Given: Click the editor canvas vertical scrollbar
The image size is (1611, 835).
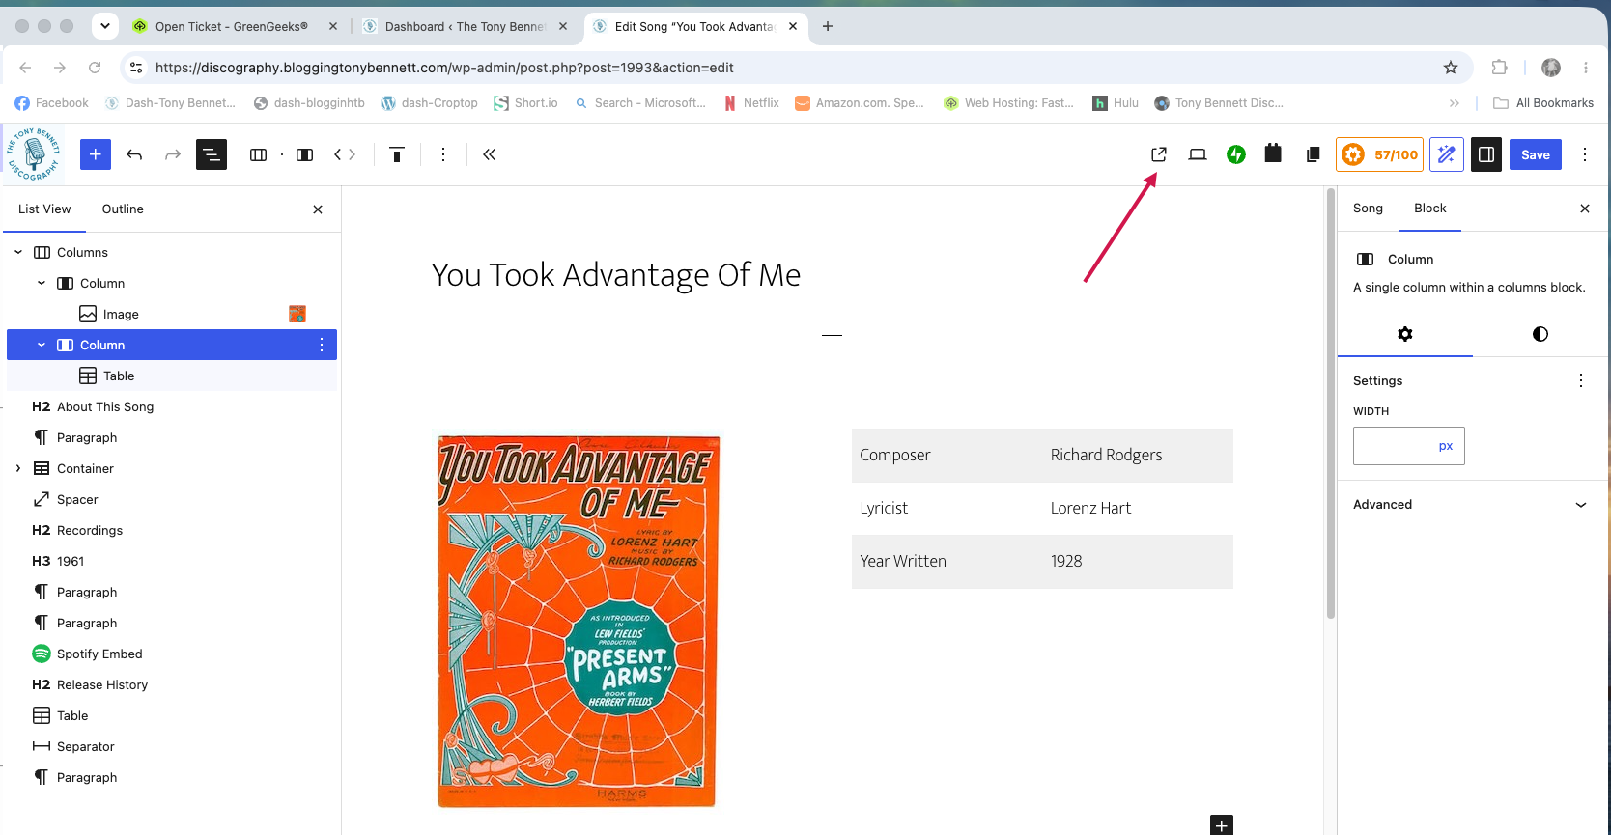Looking at the screenshot, I should [x=1331, y=405].
